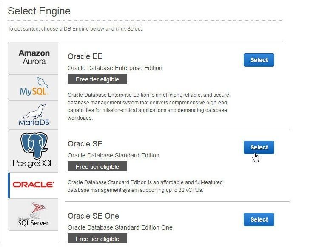Select the PostgreSQL engine tab

[x=33, y=151]
